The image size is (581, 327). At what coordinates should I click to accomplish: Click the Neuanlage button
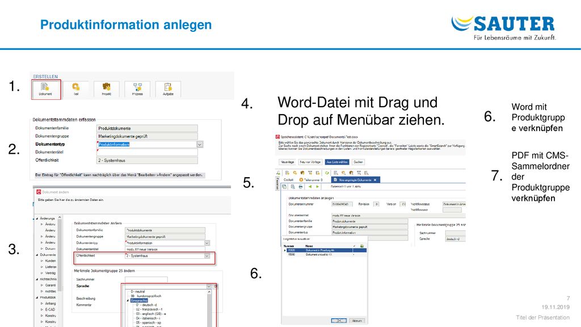coord(288,162)
